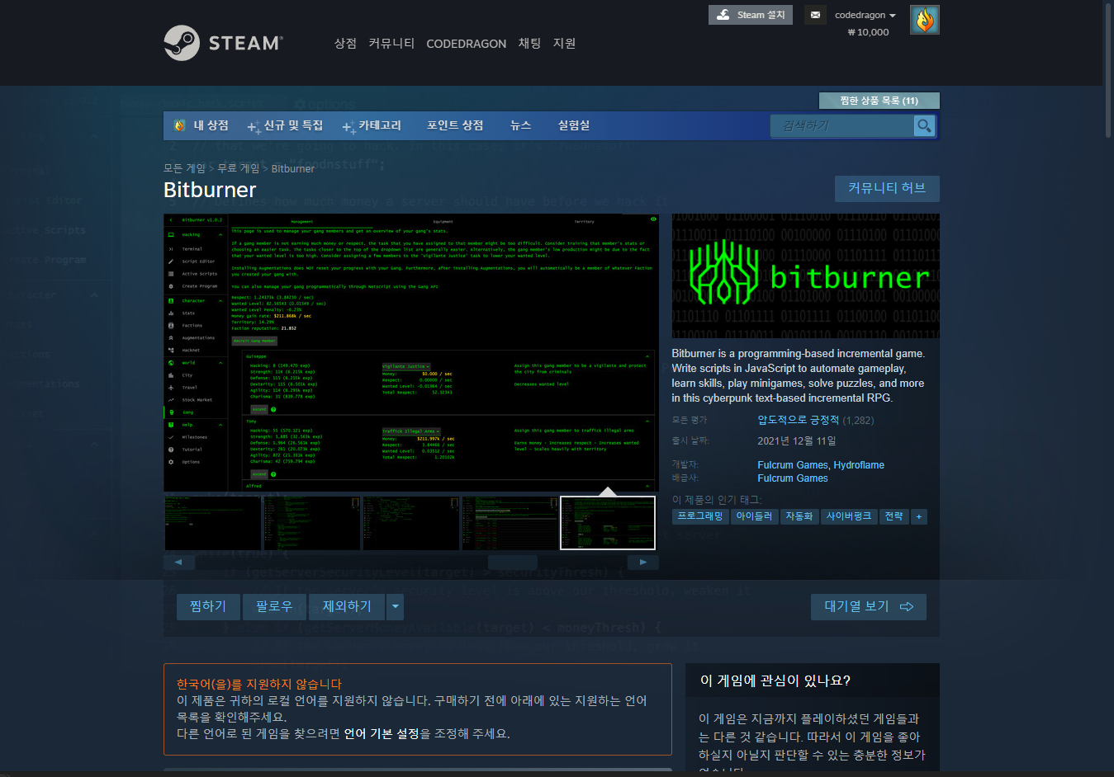Click the 대기열 보기 button
This screenshot has height=777, width=1114.
coord(869,606)
